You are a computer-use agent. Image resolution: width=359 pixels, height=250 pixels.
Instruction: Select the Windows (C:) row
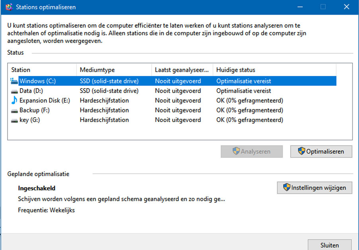[173, 81]
